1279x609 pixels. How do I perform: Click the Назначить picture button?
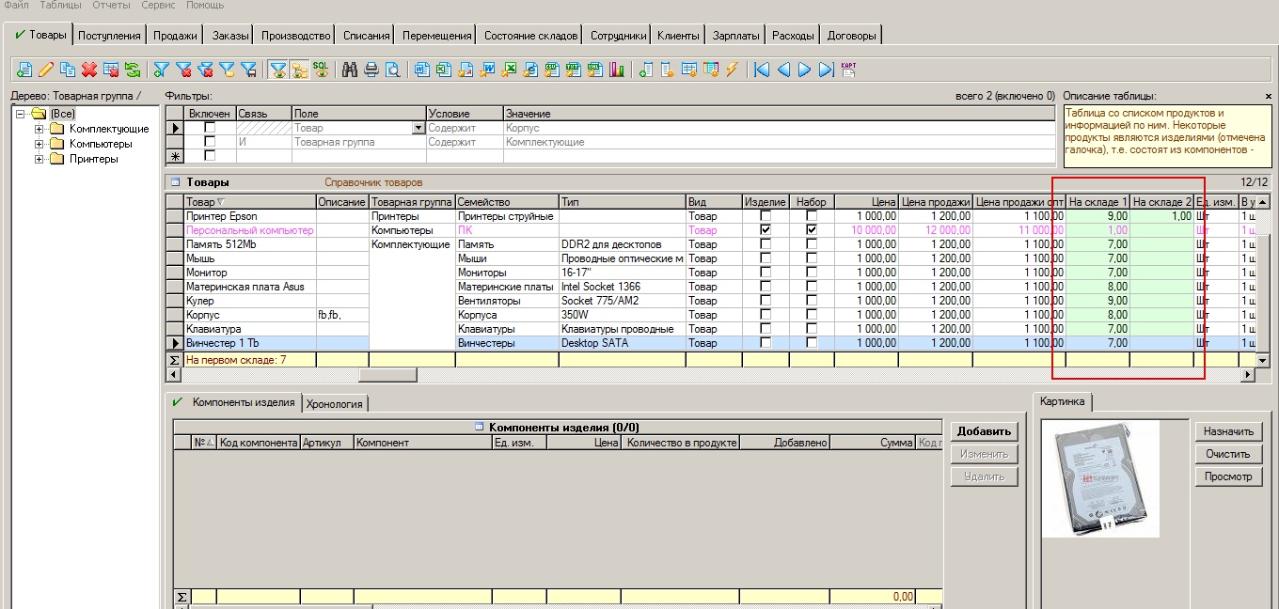[x=1229, y=431]
